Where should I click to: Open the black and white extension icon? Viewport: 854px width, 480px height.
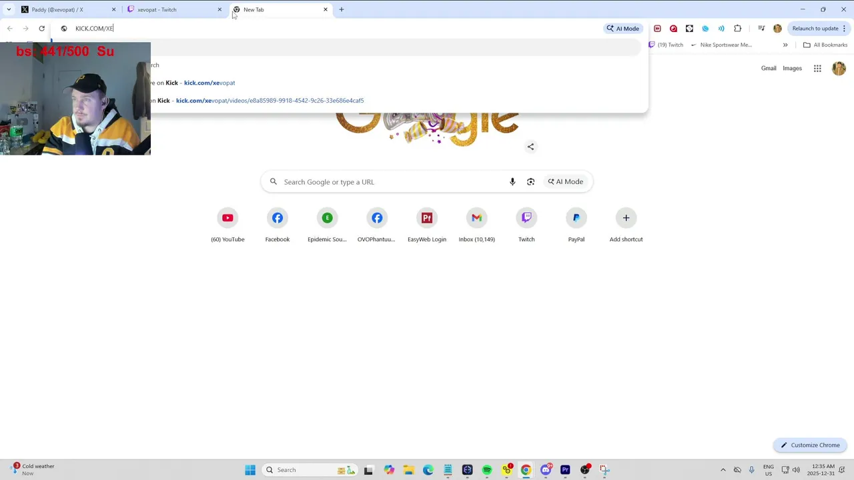tap(689, 28)
